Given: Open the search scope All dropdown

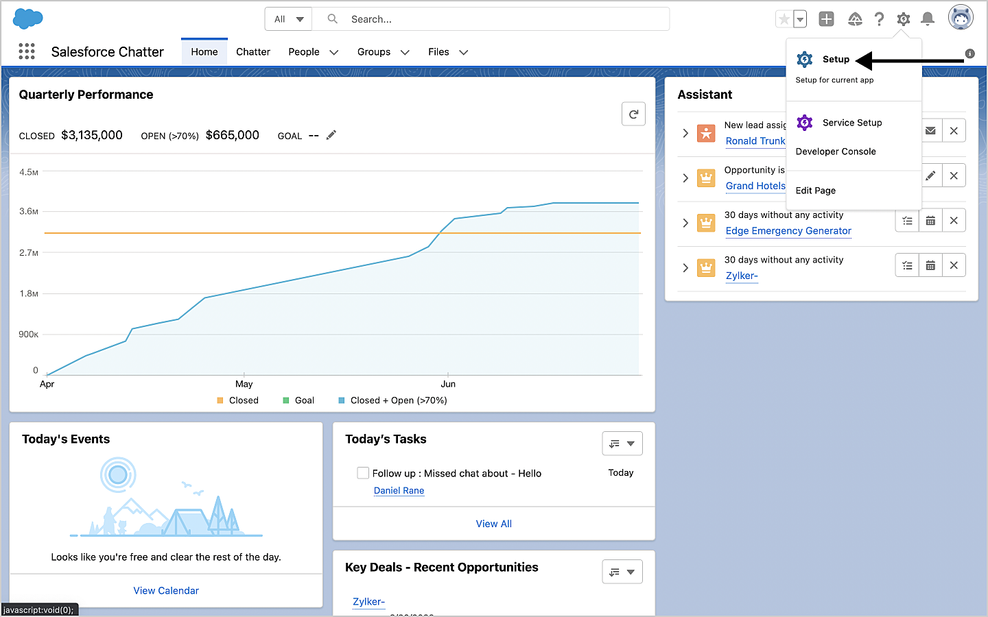Looking at the screenshot, I should [288, 19].
